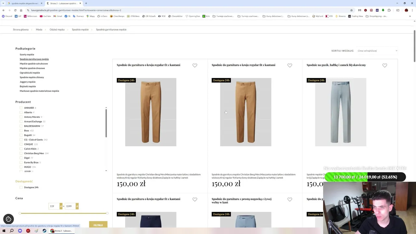Open 'Spodnie na guzik, haftkę i zamek' title
Viewport: 416px width, 234px height.
[336, 65]
